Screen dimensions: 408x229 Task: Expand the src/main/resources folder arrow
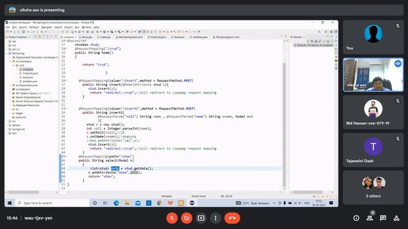10,85
